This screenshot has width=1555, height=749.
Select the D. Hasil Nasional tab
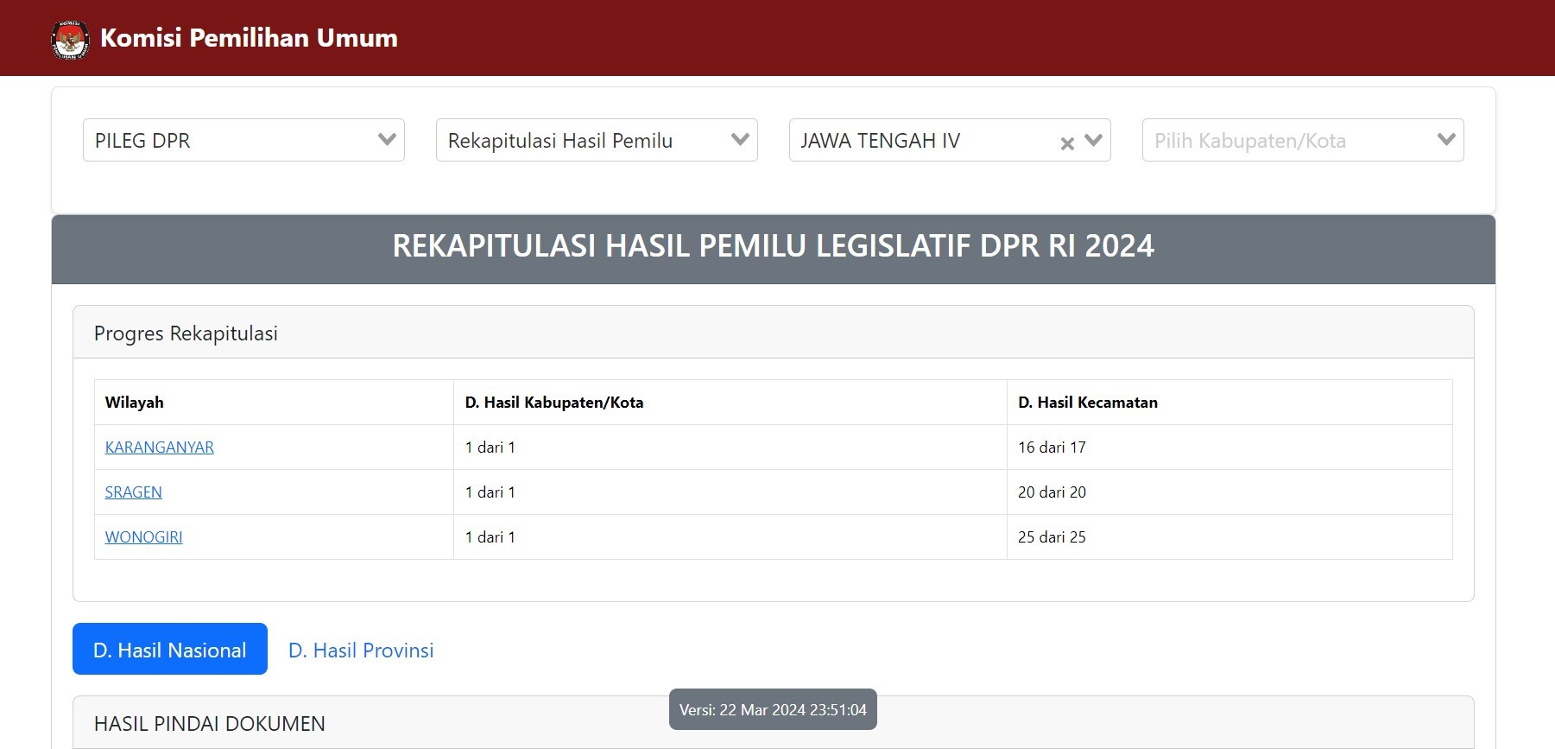170,650
